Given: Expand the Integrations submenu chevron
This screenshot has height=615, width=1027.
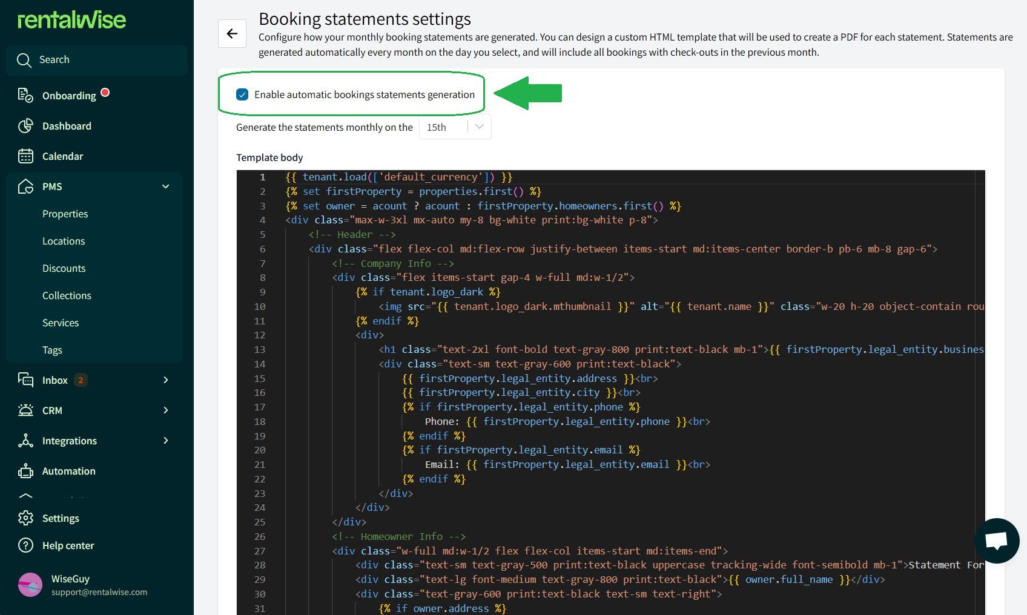Looking at the screenshot, I should click(x=165, y=441).
